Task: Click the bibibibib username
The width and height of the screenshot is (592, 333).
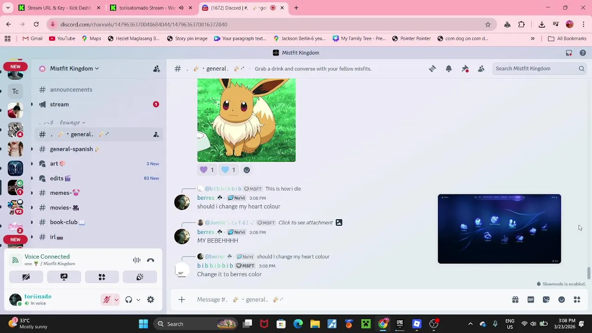Action: click(215, 266)
